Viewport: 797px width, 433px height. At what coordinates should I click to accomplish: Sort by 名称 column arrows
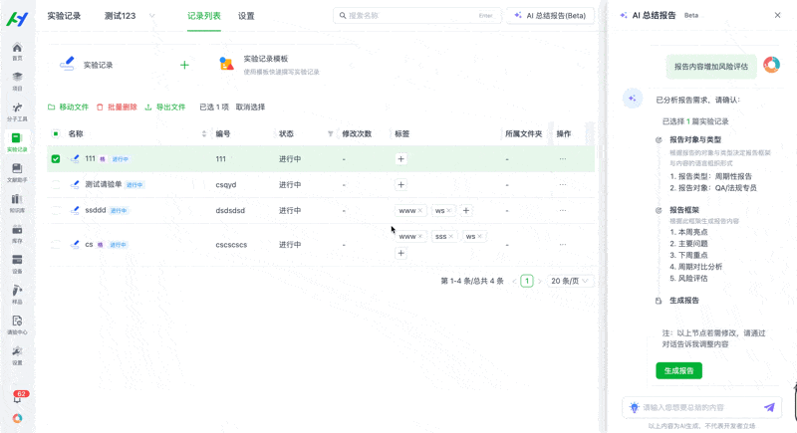coord(204,134)
